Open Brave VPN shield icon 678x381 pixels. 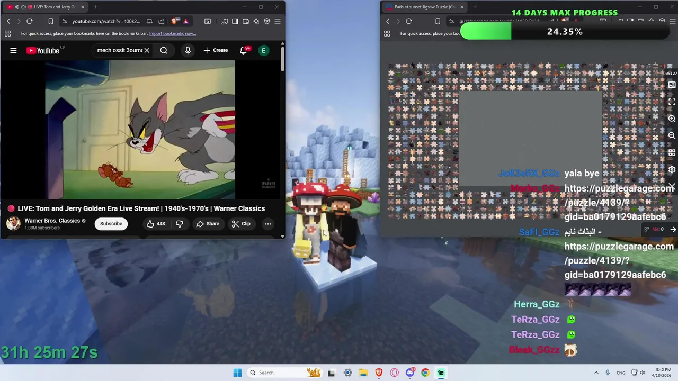point(267,21)
